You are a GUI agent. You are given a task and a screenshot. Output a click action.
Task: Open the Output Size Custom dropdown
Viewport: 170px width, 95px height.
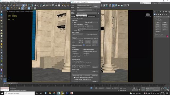78,39
